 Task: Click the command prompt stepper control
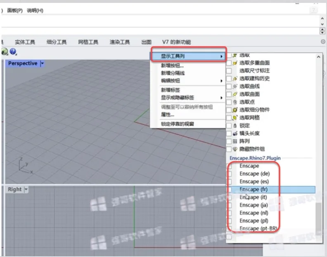322,31
